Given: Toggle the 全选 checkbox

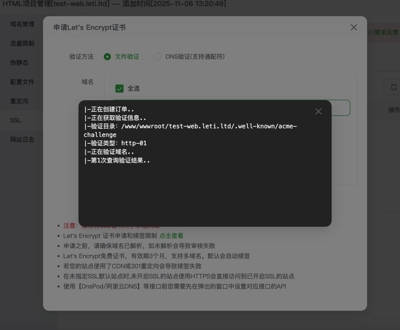Looking at the screenshot, I should pyautogui.click(x=119, y=89).
